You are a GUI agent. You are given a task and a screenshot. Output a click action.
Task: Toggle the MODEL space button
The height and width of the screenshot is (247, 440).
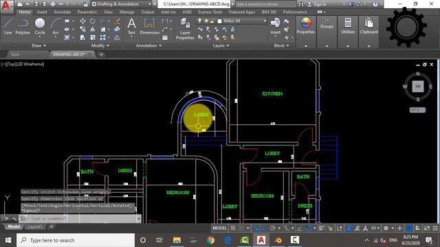219,228
